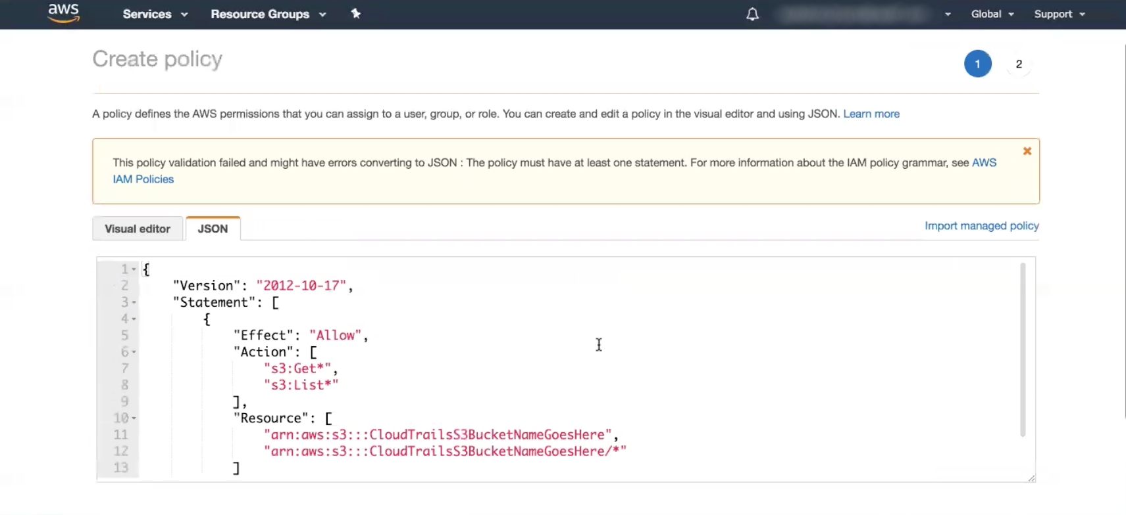1126x515 pixels.
Task: Click the "Version" key in editor
Action: pos(207,286)
